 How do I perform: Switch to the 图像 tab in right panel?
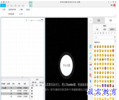click(99, 21)
